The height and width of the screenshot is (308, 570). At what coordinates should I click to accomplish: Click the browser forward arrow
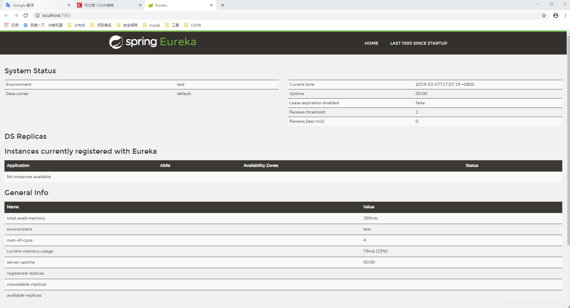coord(16,15)
